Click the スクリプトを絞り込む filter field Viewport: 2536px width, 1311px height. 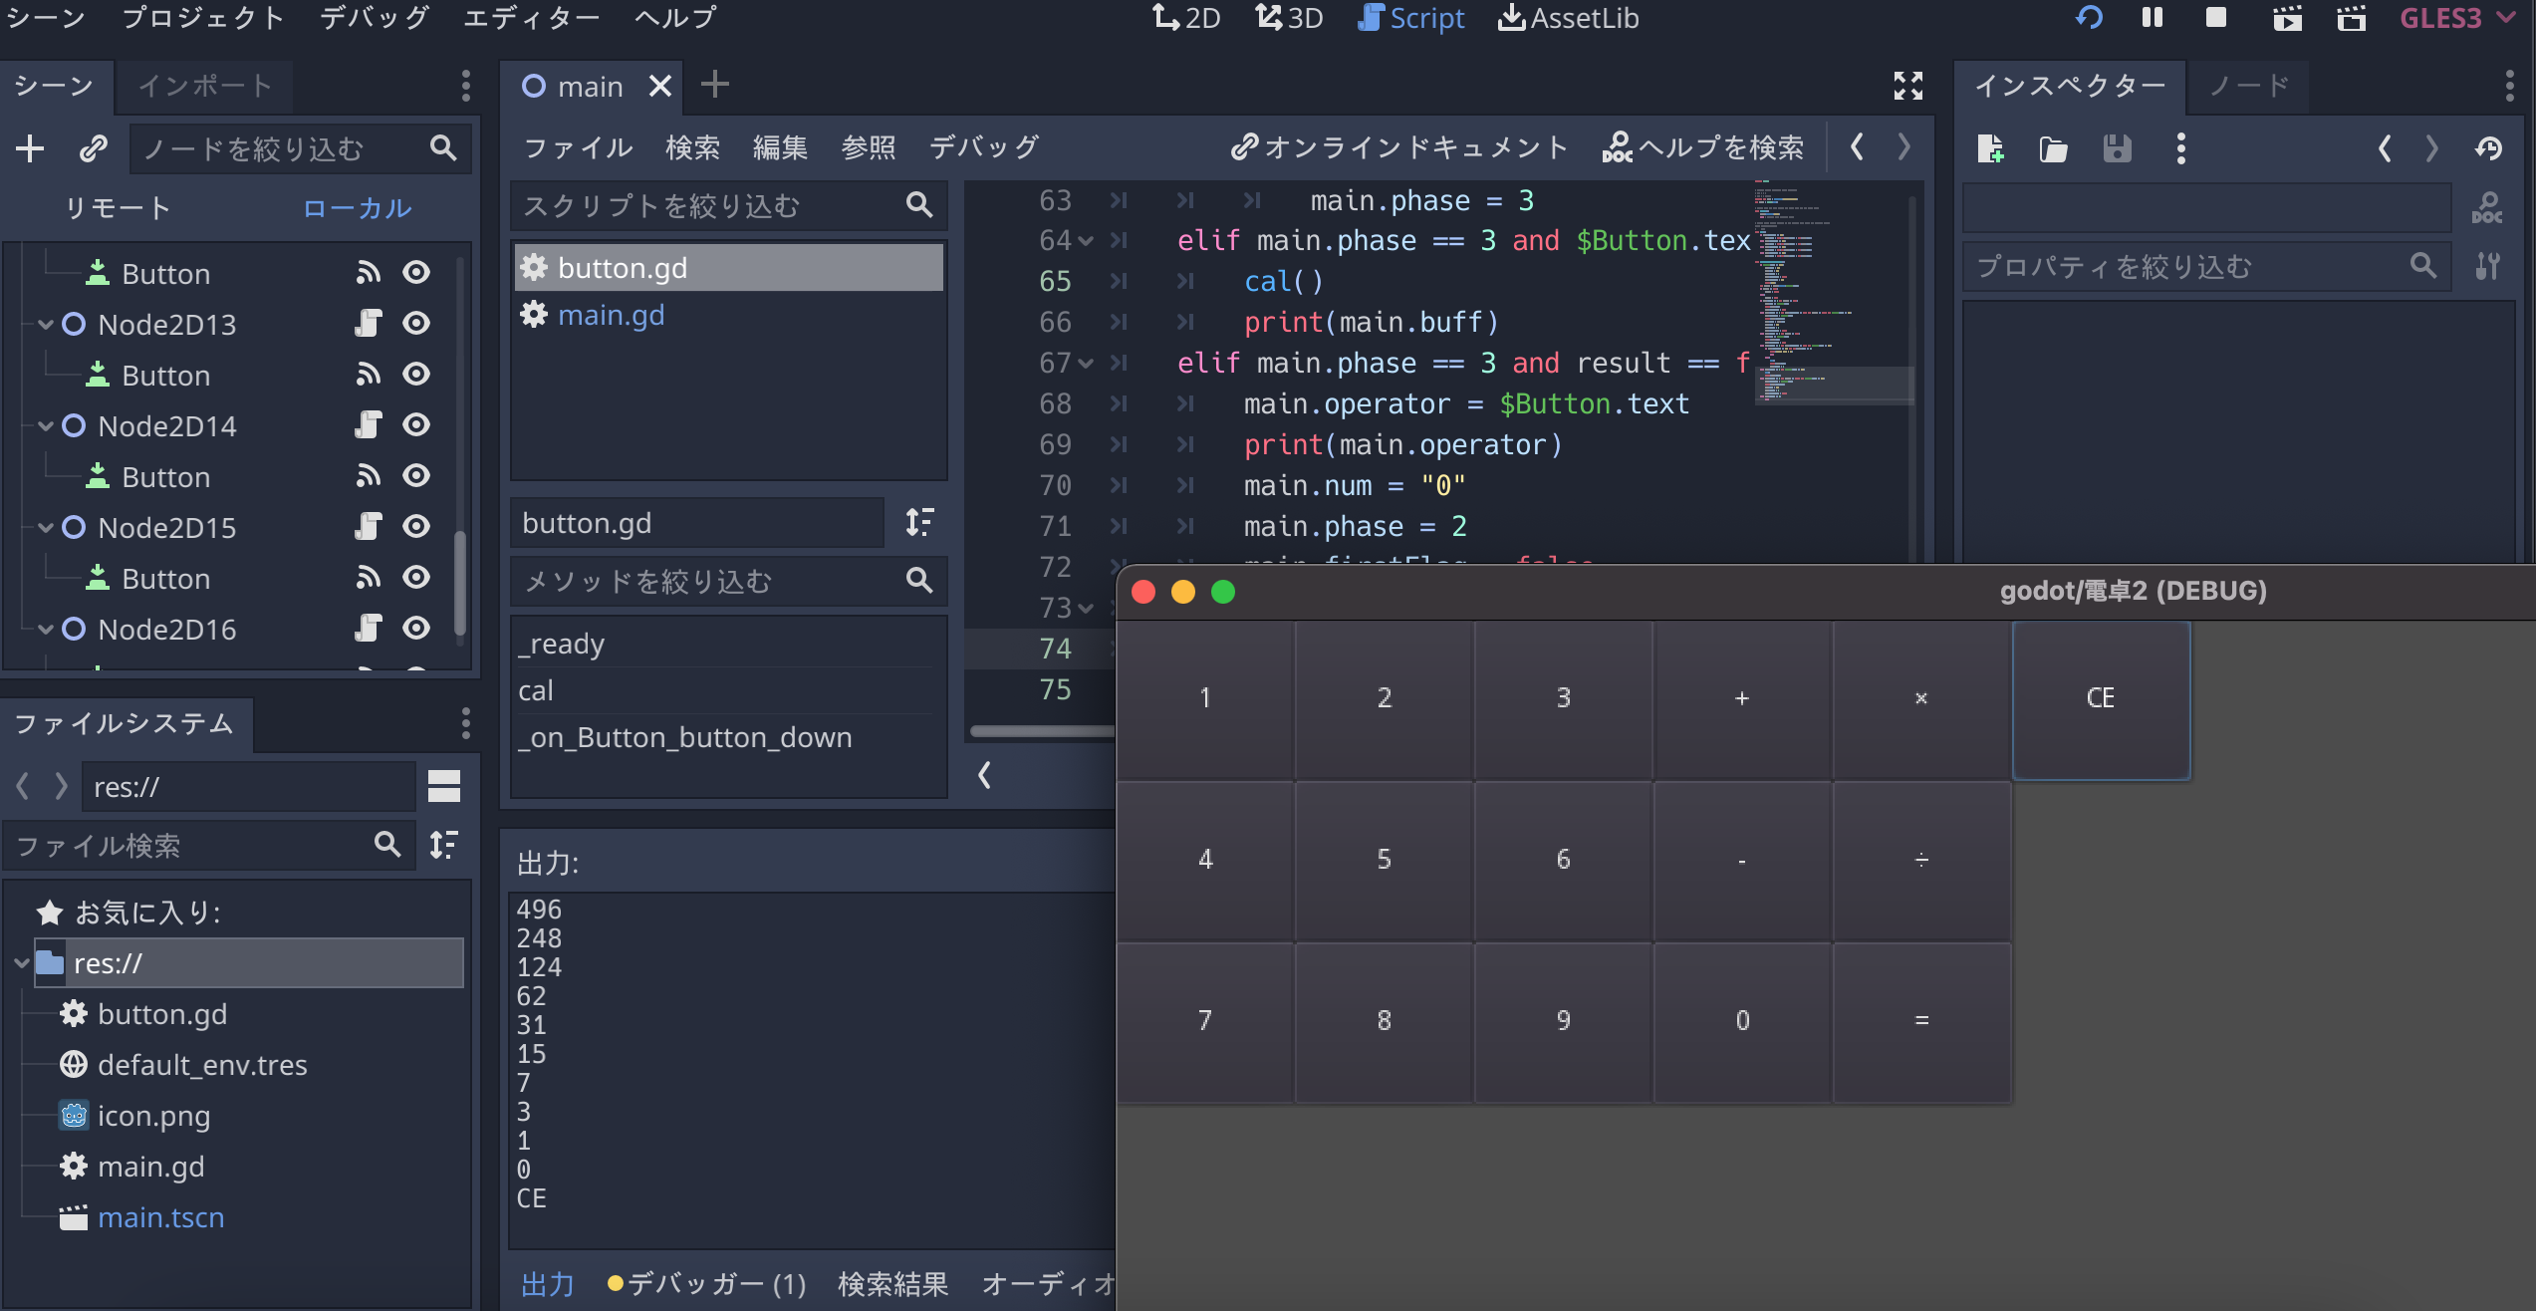pyautogui.click(x=707, y=205)
